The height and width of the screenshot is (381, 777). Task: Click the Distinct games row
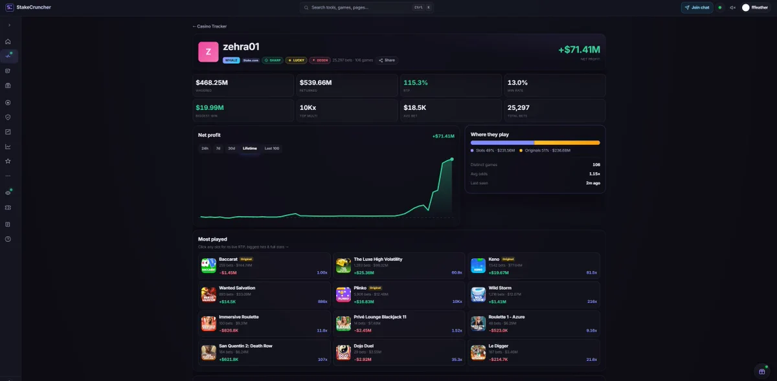click(535, 165)
